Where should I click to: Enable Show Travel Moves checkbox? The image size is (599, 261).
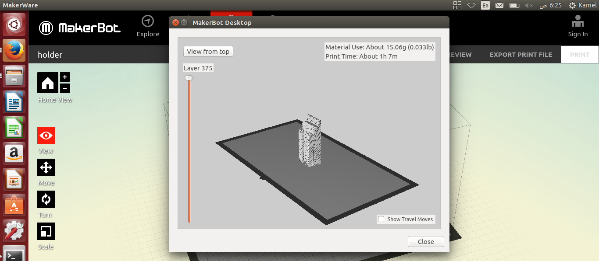pos(381,219)
